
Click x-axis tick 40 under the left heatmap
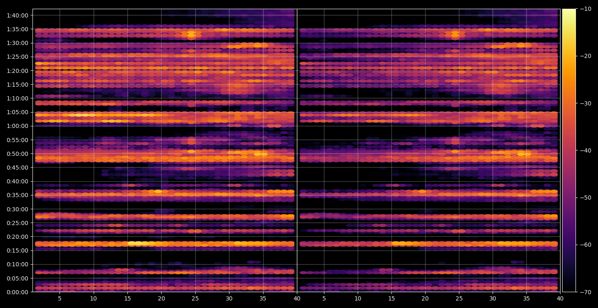[297, 298]
